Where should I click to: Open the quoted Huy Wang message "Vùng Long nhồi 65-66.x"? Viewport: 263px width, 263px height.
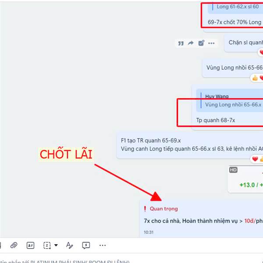coord(230,100)
